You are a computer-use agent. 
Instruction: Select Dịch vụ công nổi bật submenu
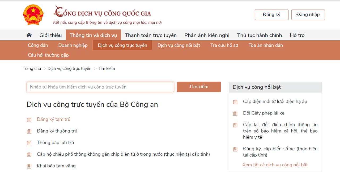click(x=179, y=45)
